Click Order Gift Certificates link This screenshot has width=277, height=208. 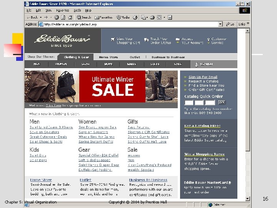tap(206, 90)
